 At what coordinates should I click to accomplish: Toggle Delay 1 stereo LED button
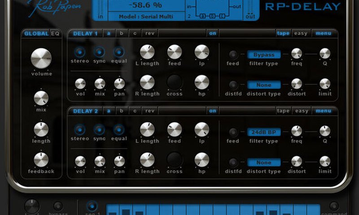80,52
